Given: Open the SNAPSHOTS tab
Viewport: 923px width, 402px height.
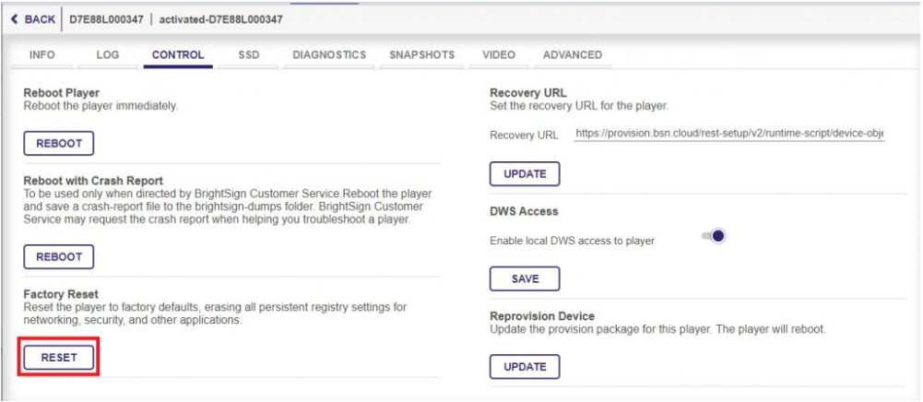Looking at the screenshot, I should (x=421, y=54).
